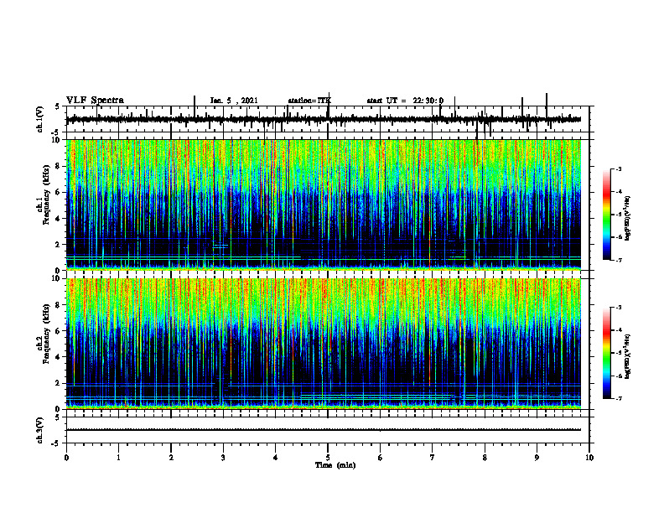Click the ch.1 spectrogram color scale bar
Viewport: 664px width, 513px height.
[x=606, y=214]
